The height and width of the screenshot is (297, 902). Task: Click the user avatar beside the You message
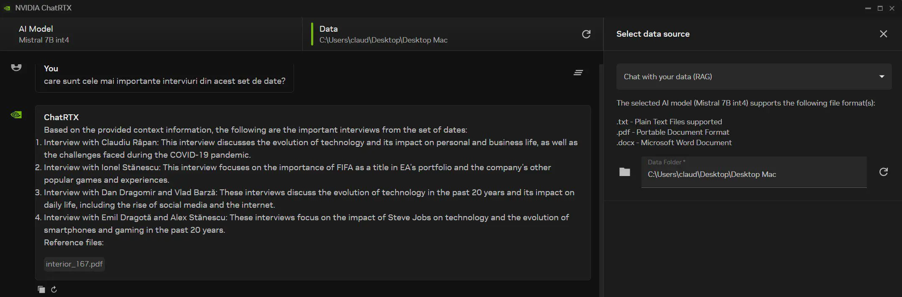coord(16,68)
